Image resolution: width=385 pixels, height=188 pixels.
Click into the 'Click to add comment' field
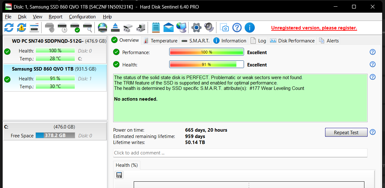240,153
